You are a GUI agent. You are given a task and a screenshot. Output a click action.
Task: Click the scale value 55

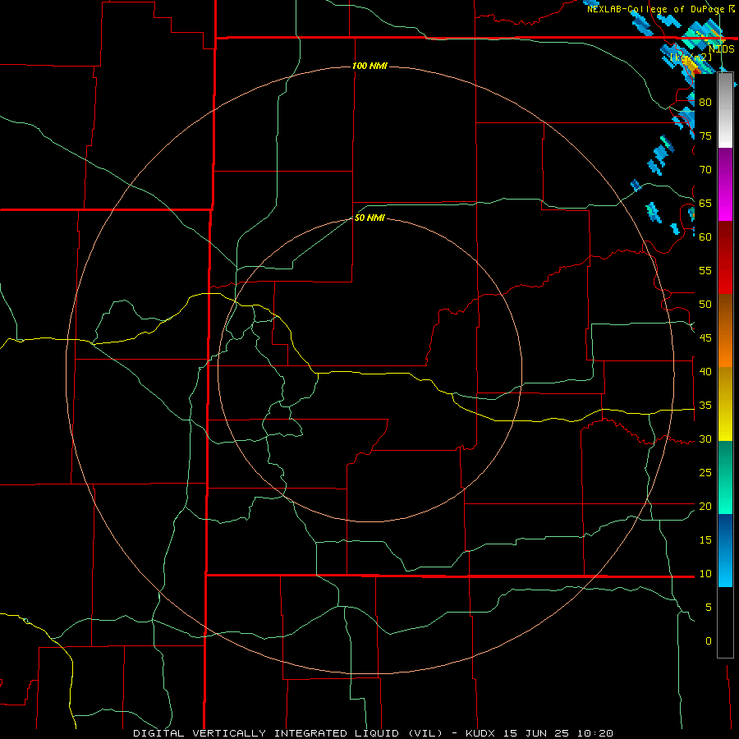[705, 271]
